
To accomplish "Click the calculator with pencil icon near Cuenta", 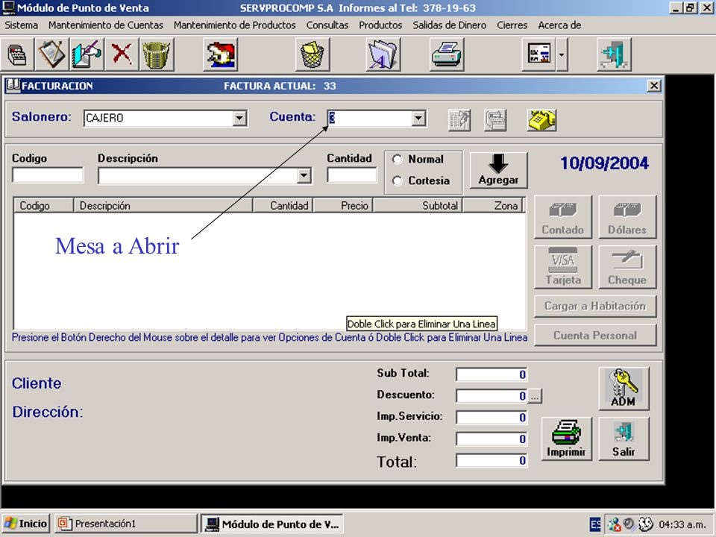I will pyautogui.click(x=459, y=120).
